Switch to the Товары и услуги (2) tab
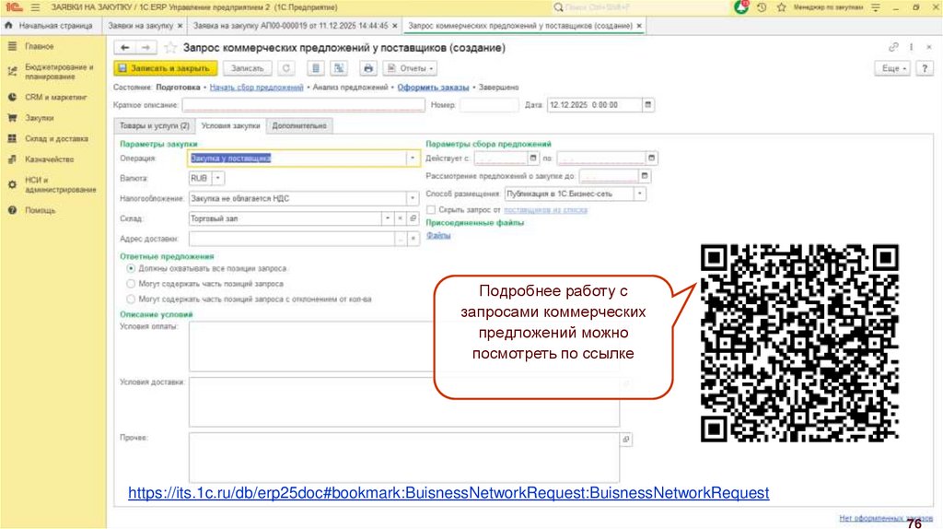The image size is (943, 529). (154, 125)
